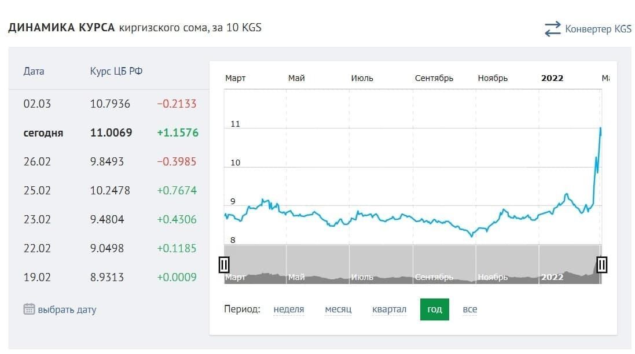Grab the left range slider handle
The width and height of the screenshot is (635, 354).
[x=224, y=265]
